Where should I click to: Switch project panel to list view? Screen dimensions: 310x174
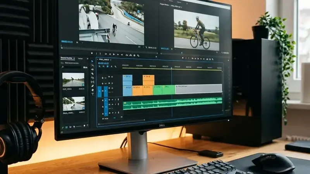coord(67,127)
